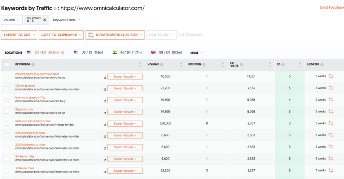
Task: Click the info icon next to SD header
Action: click(283, 65)
